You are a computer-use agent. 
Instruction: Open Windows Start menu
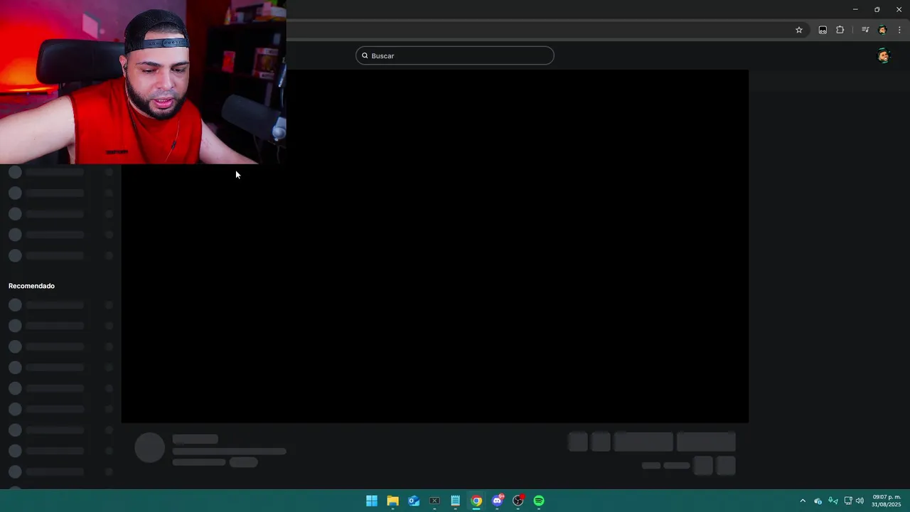tap(372, 501)
